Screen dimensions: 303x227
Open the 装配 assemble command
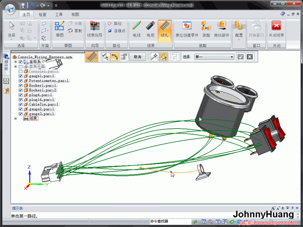click(x=206, y=30)
